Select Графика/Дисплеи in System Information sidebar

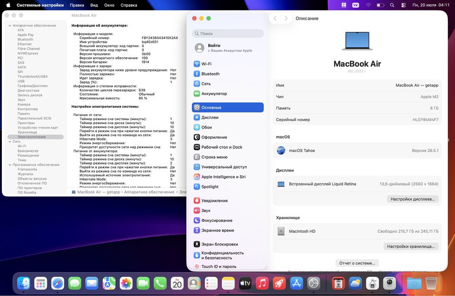(32, 86)
